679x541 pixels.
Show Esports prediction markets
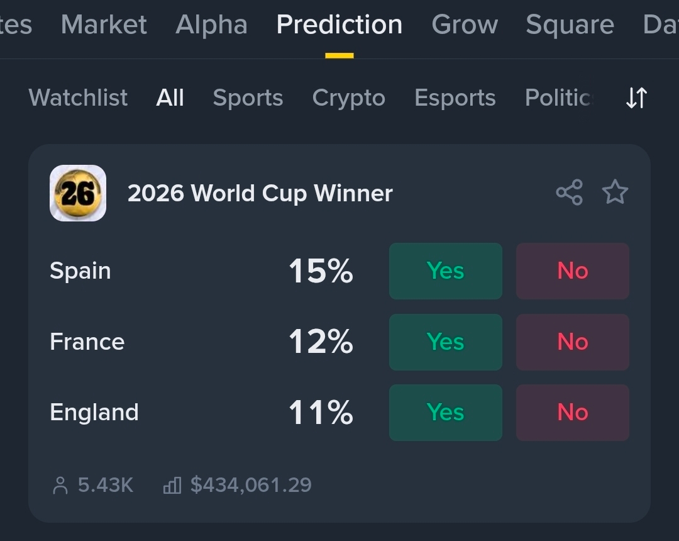pyautogui.click(x=455, y=98)
